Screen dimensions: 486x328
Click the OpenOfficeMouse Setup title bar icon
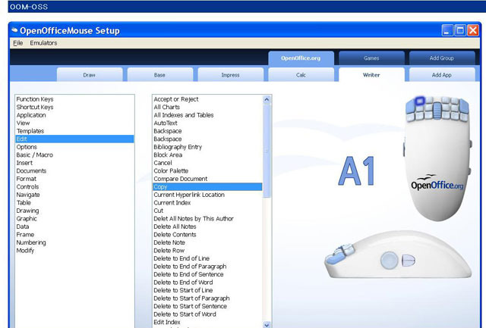coord(14,31)
